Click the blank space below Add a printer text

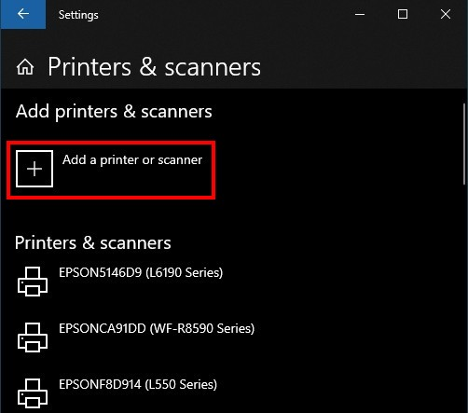pyautogui.click(x=132, y=182)
